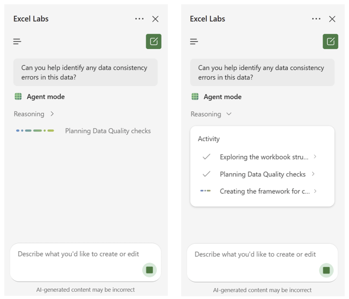349x299 pixels.
Task: Click the Agent mode grid icon in left panel
Action: click(x=18, y=96)
